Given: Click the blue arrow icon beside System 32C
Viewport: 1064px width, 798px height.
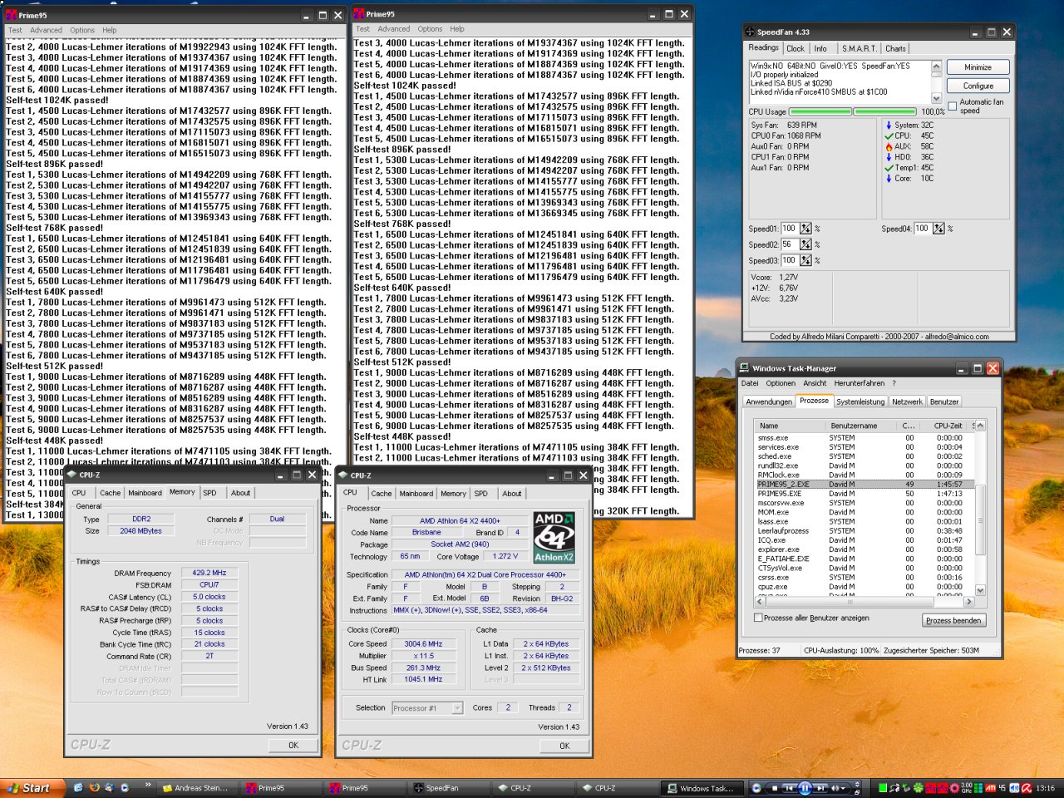Looking at the screenshot, I should coord(889,125).
